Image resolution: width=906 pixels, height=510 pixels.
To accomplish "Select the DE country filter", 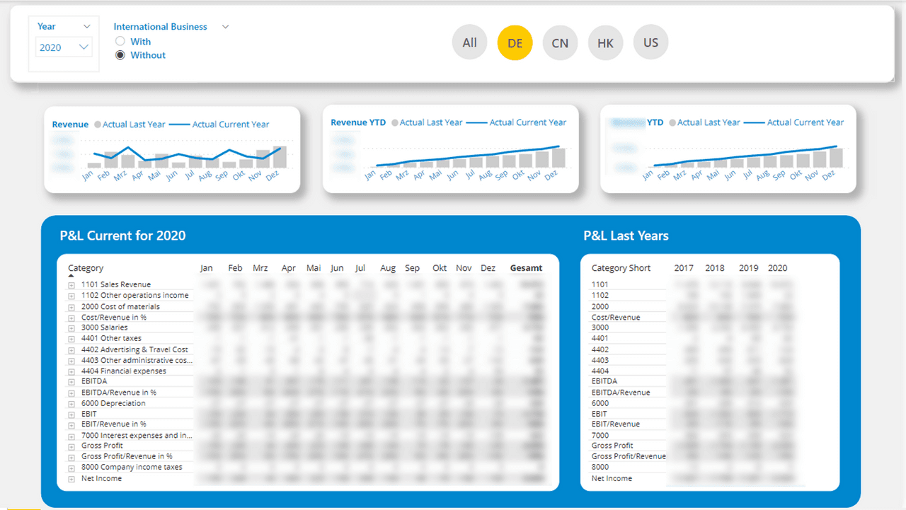I will point(515,42).
